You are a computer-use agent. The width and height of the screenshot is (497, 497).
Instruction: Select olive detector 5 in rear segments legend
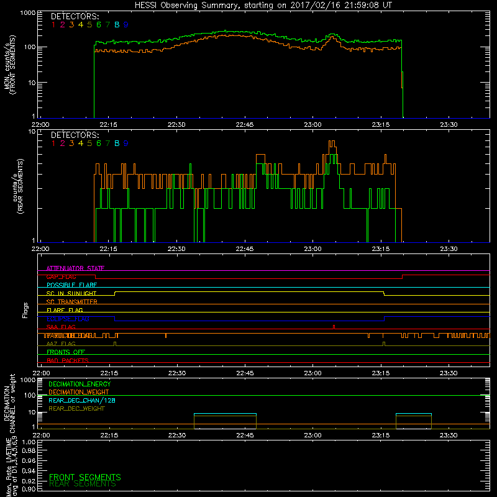pyautogui.click(x=89, y=144)
